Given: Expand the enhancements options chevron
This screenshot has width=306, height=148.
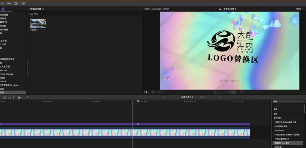Looking at the screenshot, I should (156, 92).
